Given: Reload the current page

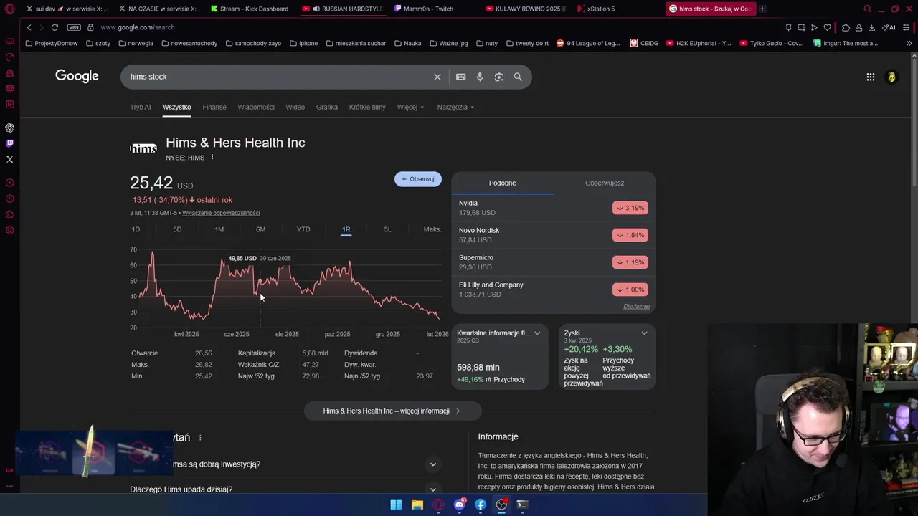Looking at the screenshot, I should pos(55,27).
